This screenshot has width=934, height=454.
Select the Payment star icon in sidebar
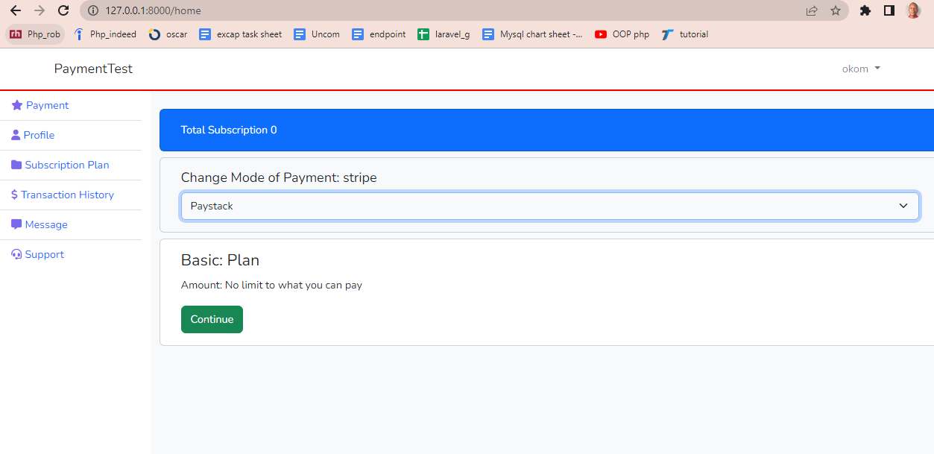click(x=16, y=105)
